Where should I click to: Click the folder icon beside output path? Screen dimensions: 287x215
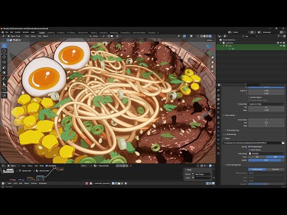[283, 143]
